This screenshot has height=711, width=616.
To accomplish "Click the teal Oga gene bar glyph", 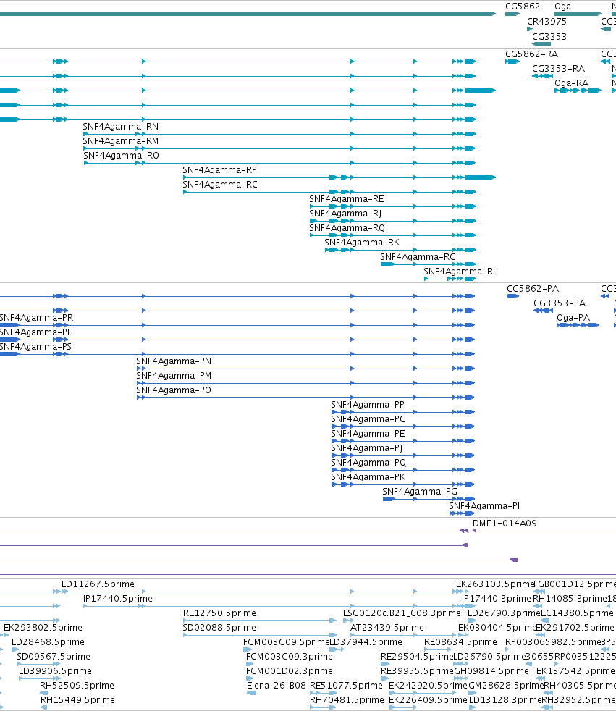I will (578, 14).
